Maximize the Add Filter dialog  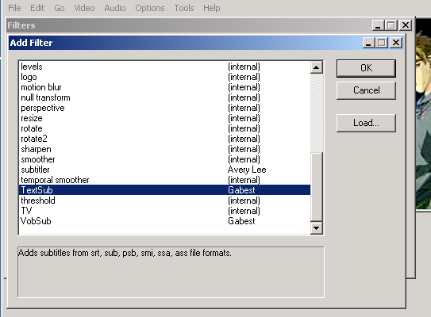coord(382,43)
